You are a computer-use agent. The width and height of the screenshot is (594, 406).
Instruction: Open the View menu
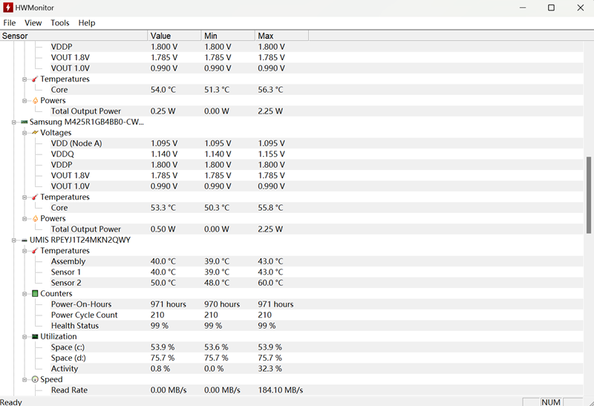(x=33, y=23)
